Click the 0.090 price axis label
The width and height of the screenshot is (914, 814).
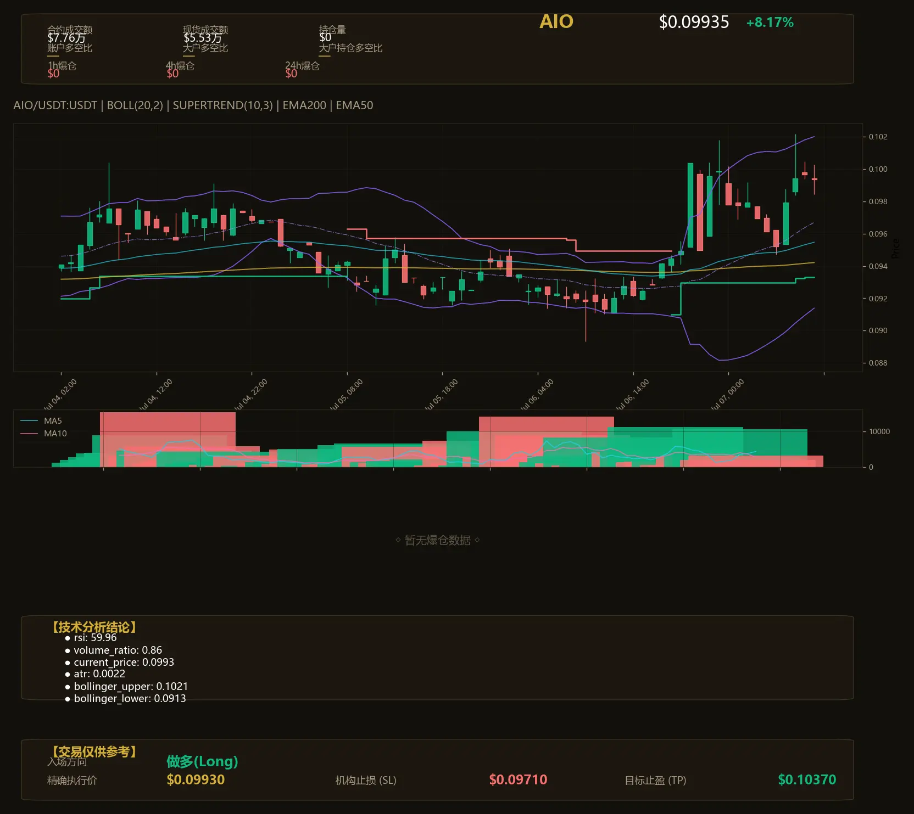pos(878,330)
